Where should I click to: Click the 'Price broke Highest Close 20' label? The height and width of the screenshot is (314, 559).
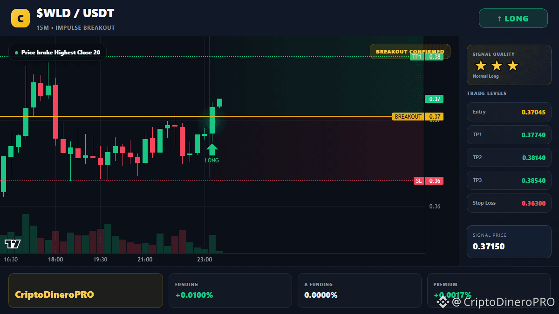57,53
